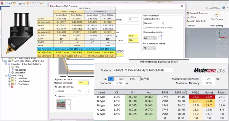The width and height of the screenshot is (229, 121).
Task: Click the Machine Rated Power 25 value
Action: click(x=209, y=79)
